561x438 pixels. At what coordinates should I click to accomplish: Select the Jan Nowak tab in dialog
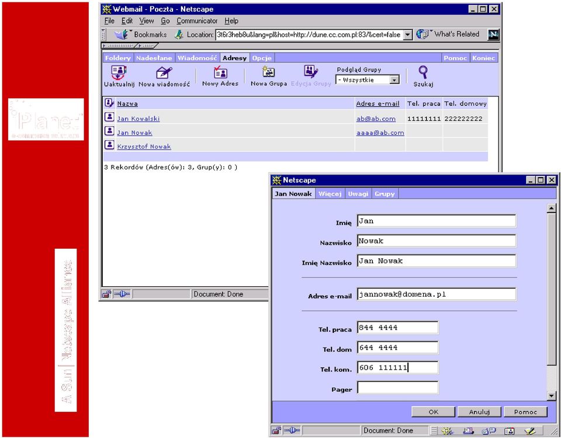[293, 194]
